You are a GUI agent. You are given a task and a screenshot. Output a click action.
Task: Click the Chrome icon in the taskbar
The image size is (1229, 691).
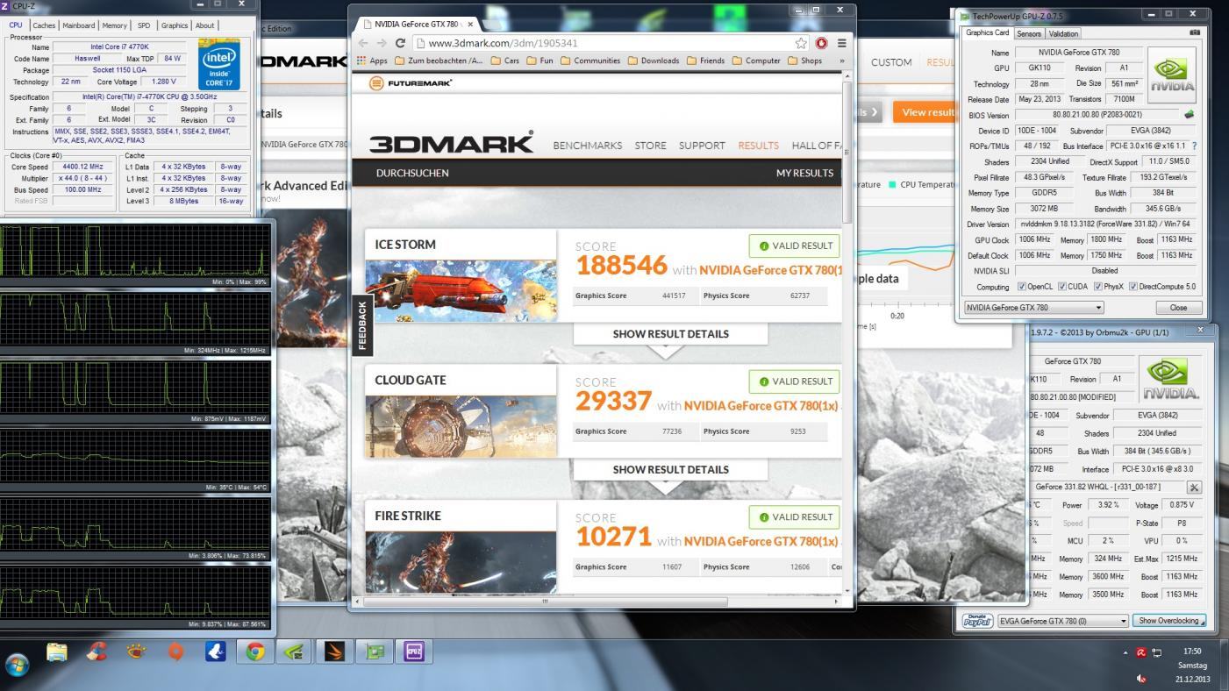255,652
